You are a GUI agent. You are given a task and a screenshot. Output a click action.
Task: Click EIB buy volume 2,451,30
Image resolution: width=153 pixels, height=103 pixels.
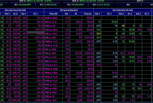[39, 37]
